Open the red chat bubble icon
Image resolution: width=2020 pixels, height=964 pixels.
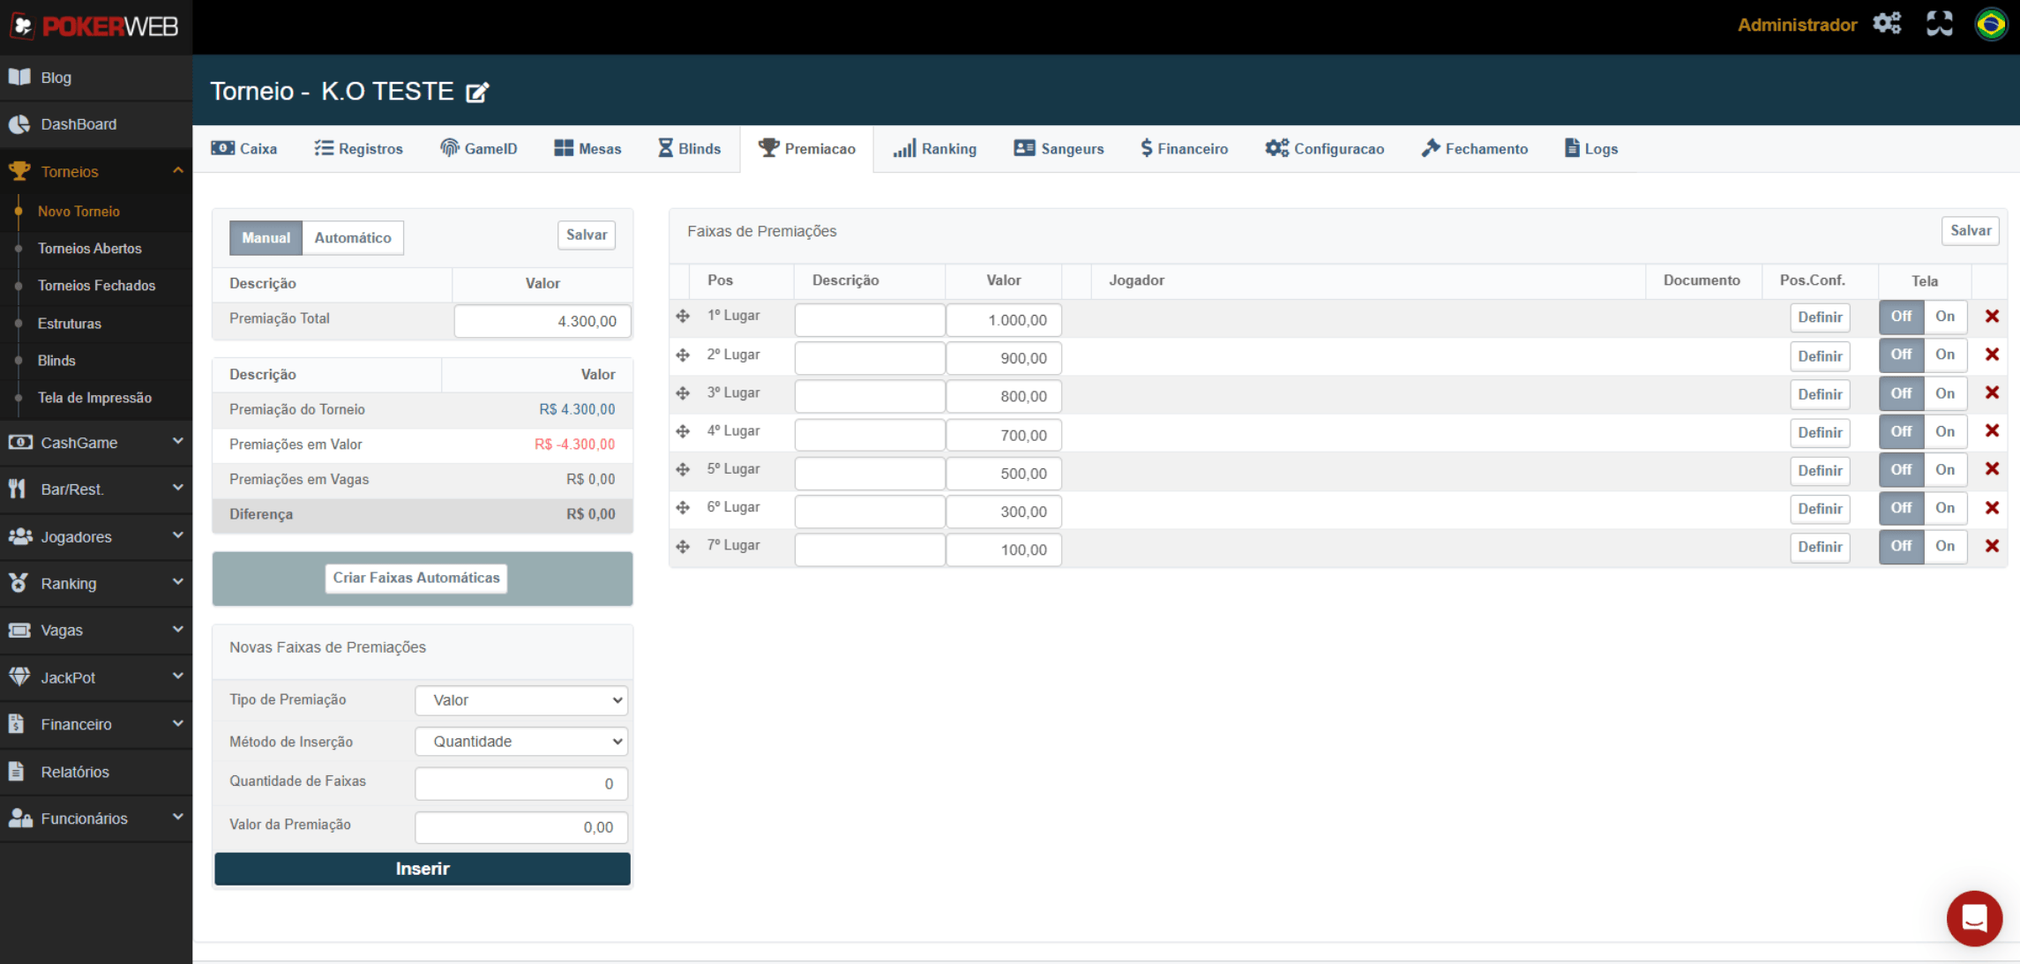point(1974,918)
